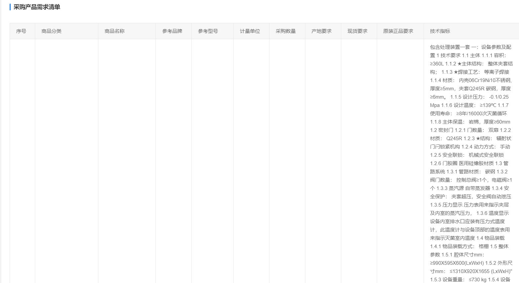519x283 pixels.
Task: Select the 原装正品要求 column header
Action: 398,31
